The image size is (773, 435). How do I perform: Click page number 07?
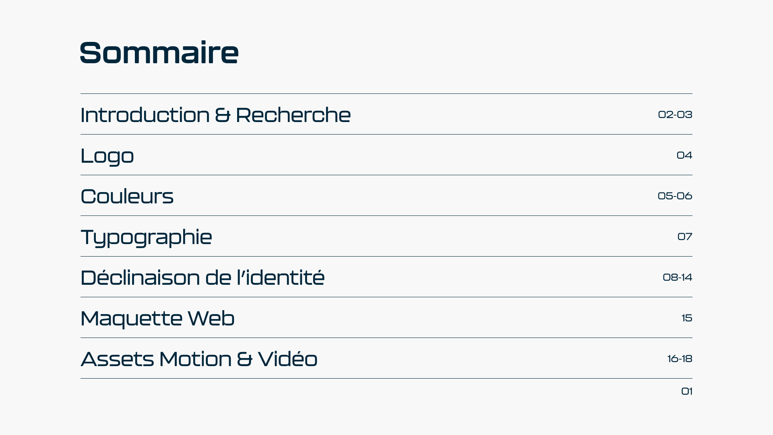[684, 237]
